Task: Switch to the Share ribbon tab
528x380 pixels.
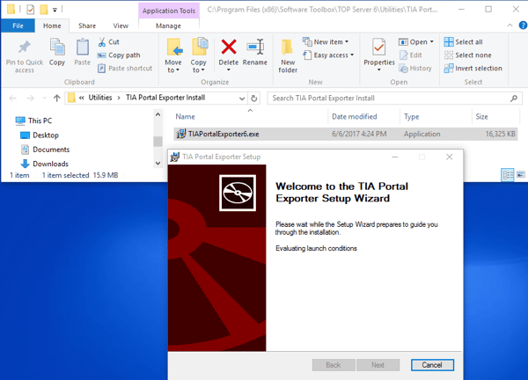Action: (x=87, y=26)
